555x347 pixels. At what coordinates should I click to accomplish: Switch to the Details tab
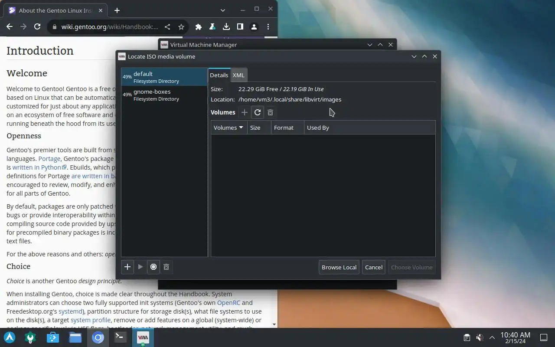click(x=219, y=75)
